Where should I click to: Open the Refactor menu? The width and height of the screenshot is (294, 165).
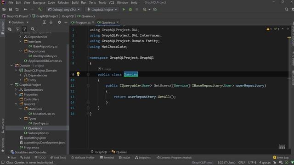[63, 3]
